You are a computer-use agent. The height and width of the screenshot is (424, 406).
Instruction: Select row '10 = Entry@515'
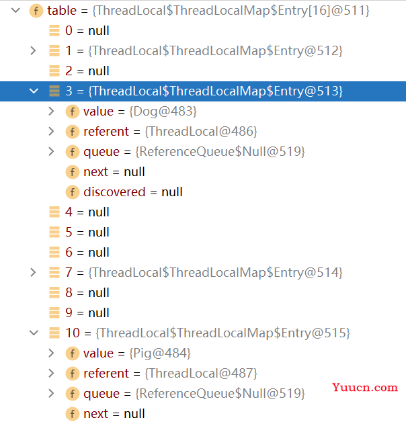coord(203,333)
